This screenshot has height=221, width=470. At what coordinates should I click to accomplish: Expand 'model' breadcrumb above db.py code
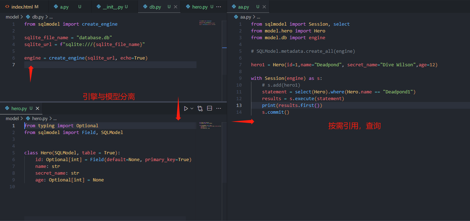pyautogui.click(x=12, y=17)
